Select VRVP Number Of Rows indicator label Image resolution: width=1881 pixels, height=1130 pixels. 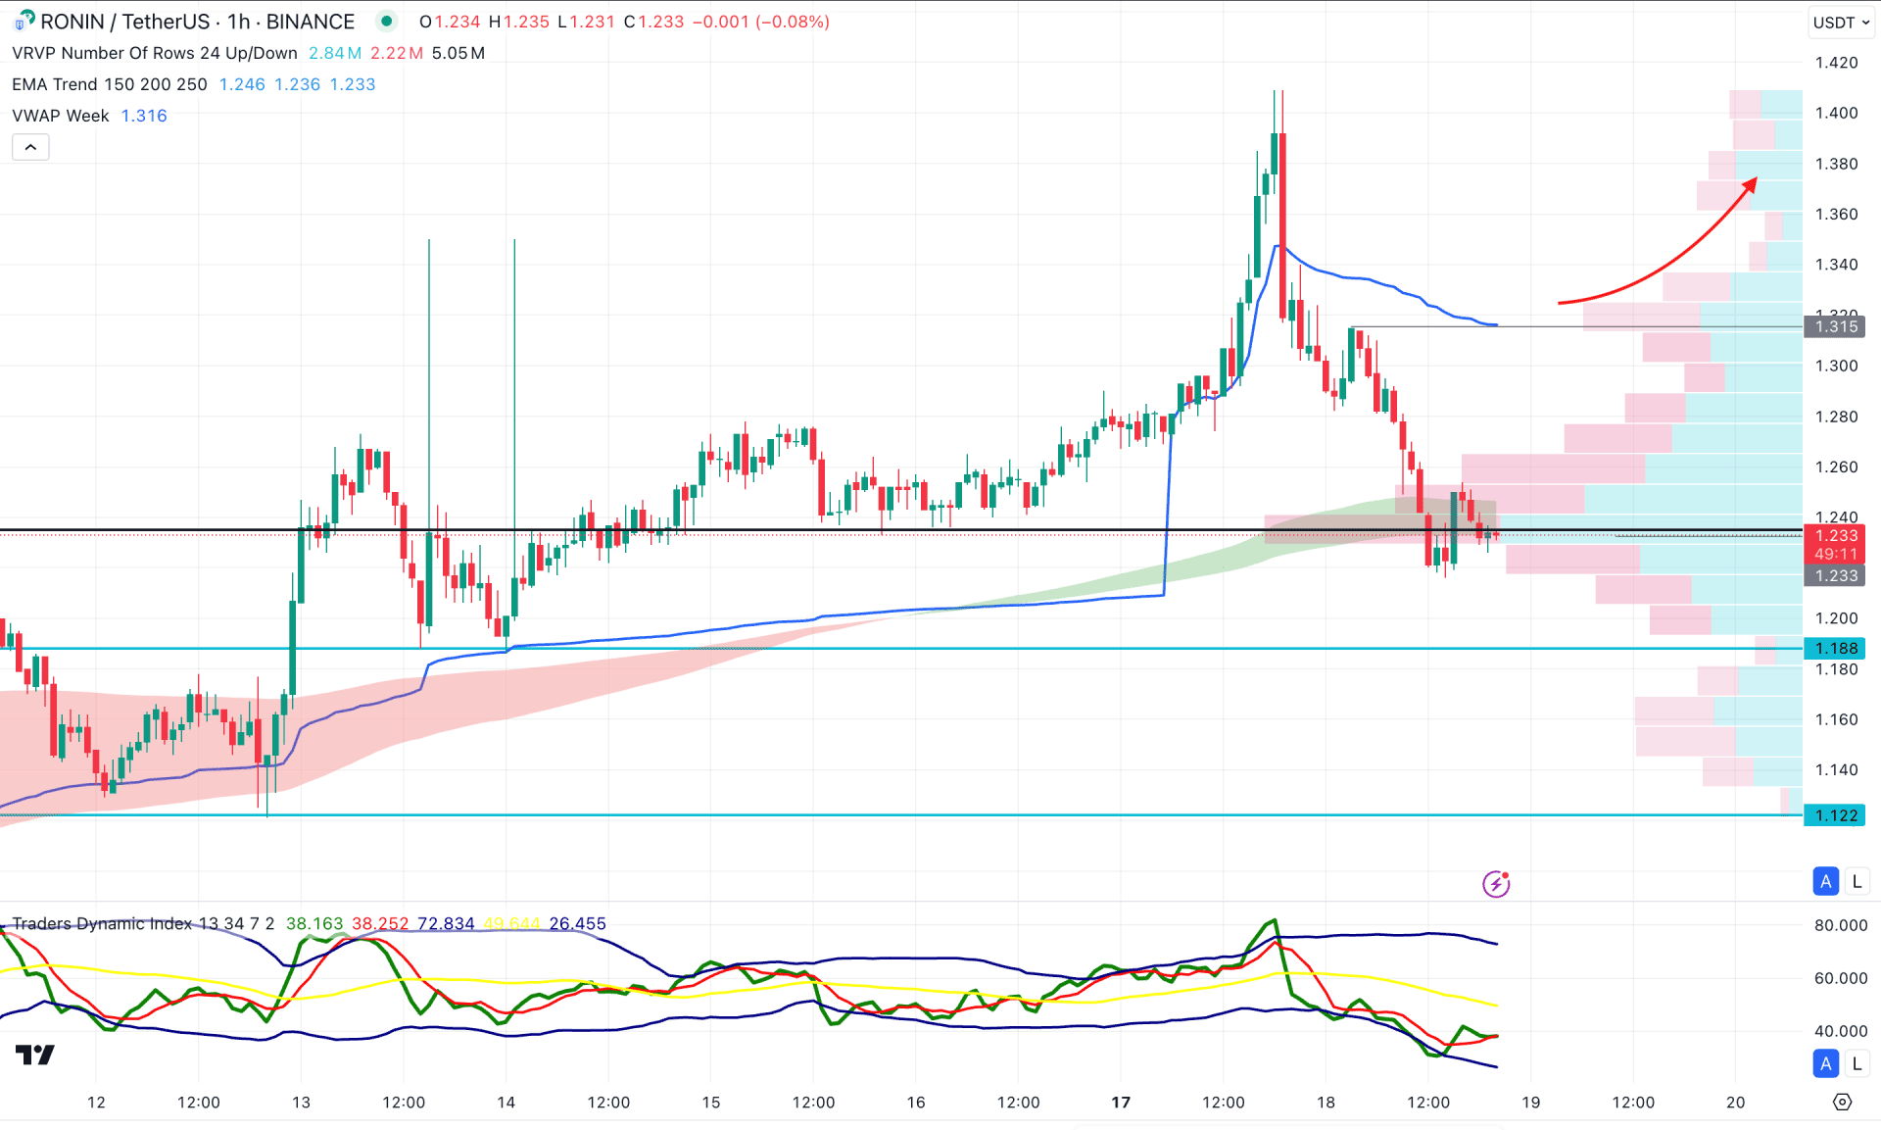[x=155, y=53]
